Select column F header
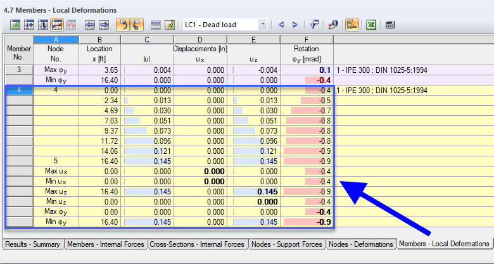The image size is (494, 264). tap(307, 40)
